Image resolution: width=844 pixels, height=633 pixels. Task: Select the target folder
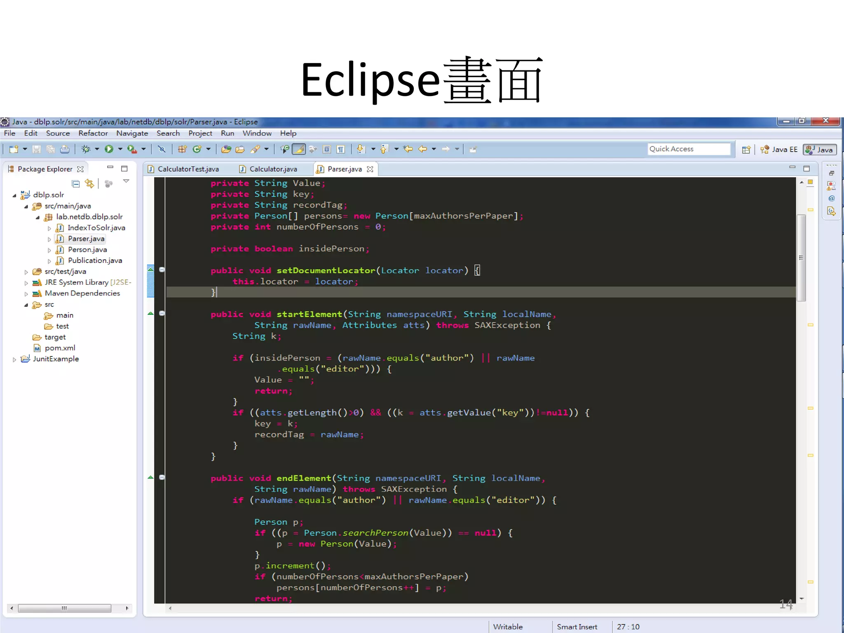[55, 337]
